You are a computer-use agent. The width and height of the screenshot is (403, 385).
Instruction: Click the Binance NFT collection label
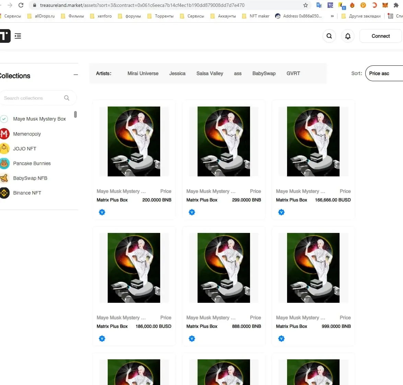coord(27,193)
